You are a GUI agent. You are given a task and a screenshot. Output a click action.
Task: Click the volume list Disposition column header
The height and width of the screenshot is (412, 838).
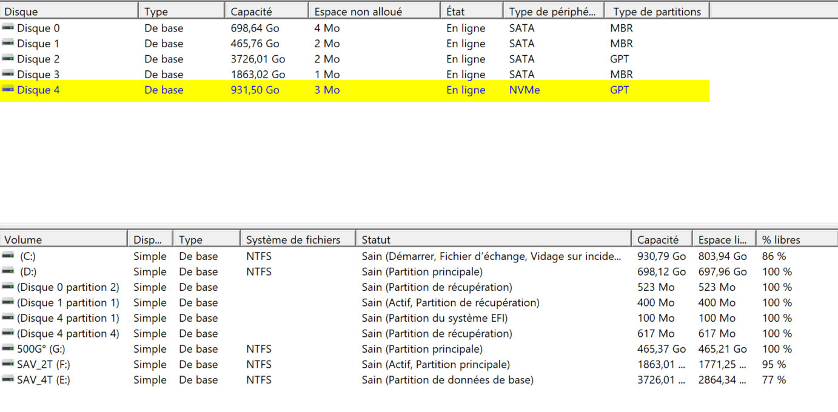pos(150,239)
